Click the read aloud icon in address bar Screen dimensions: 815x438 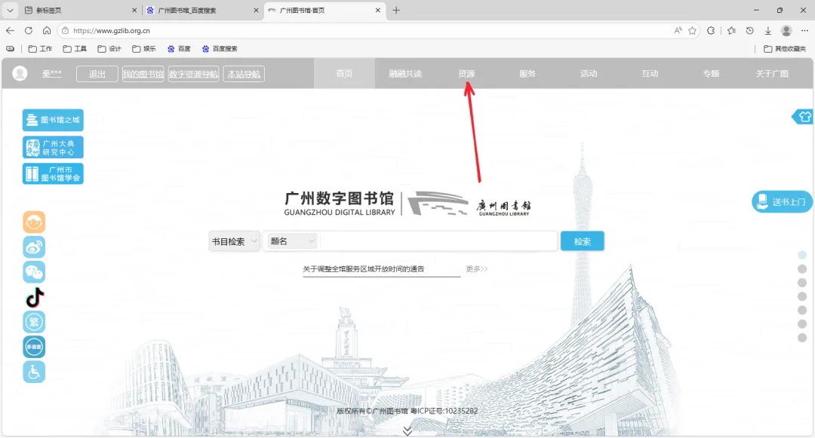[x=678, y=31]
